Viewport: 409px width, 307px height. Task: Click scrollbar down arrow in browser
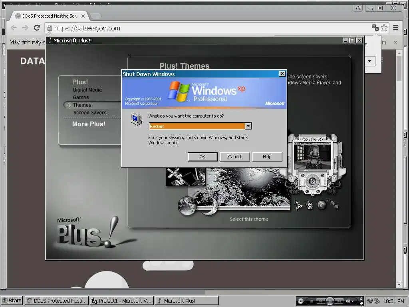pyautogui.click(x=399, y=285)
